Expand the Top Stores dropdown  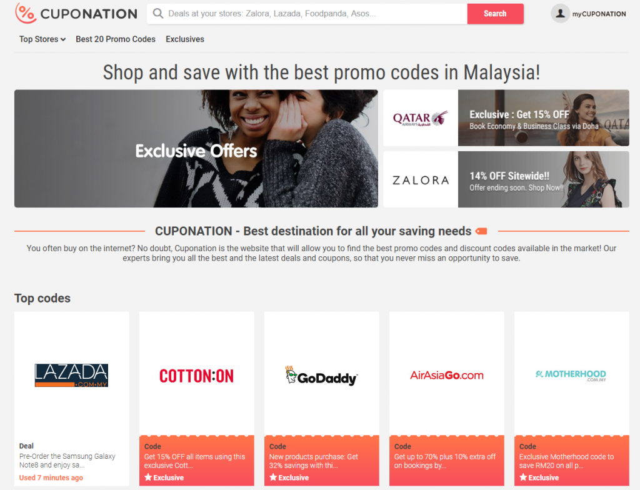[x=42, y=39]
